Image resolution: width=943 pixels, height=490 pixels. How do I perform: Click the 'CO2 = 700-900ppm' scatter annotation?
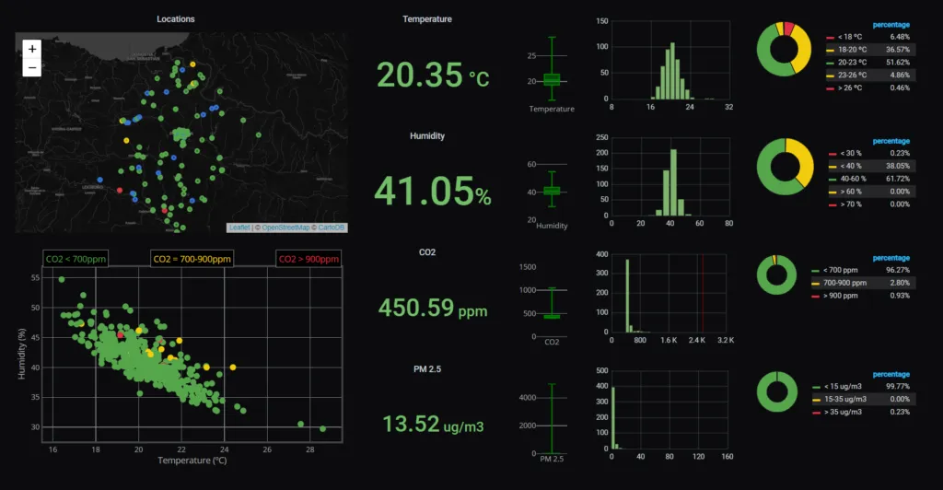(192, 259)
